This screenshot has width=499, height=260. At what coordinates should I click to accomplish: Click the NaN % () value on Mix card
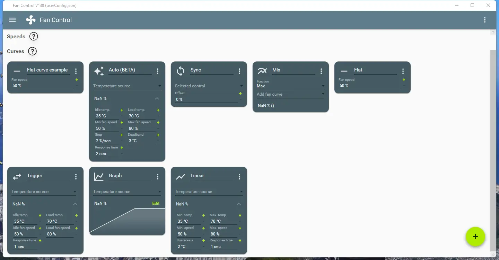pos(266,106)
